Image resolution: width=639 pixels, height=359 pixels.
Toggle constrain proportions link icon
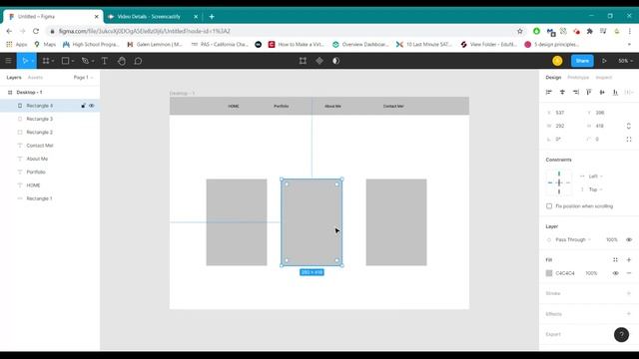[x=629, y=126]
